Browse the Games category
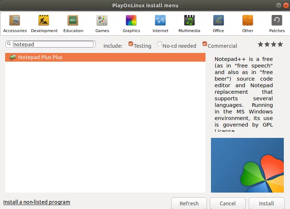This screenshot has height=209, width=290. tap(102, 23)
